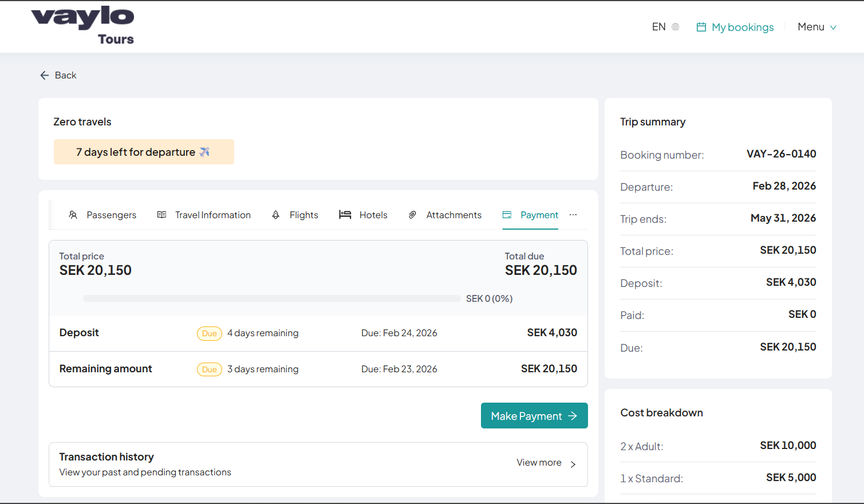Click the back arrow icon

point(44,75)
